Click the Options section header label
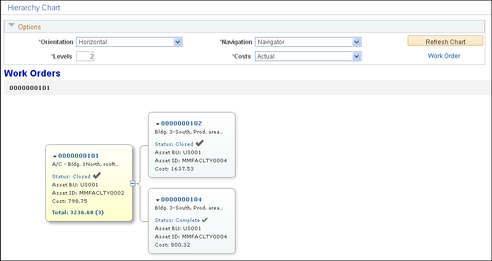This screenshot has height=261, width=492. coord(29,27)
